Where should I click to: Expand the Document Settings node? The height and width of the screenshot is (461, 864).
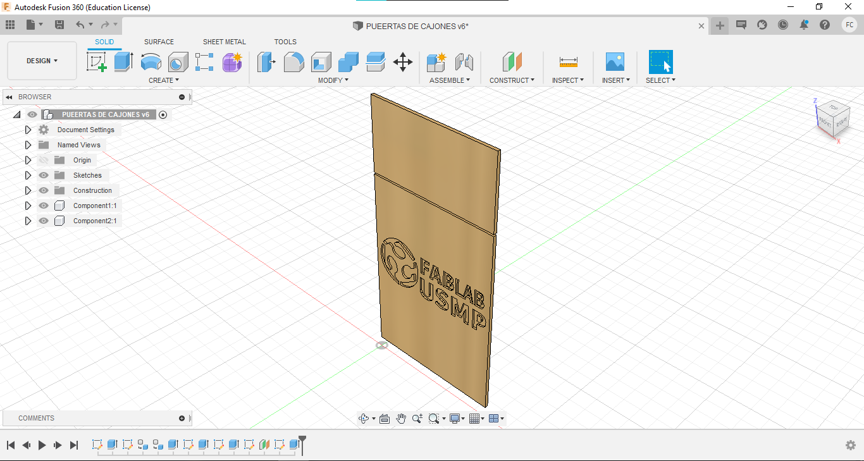tap(28, 130)
